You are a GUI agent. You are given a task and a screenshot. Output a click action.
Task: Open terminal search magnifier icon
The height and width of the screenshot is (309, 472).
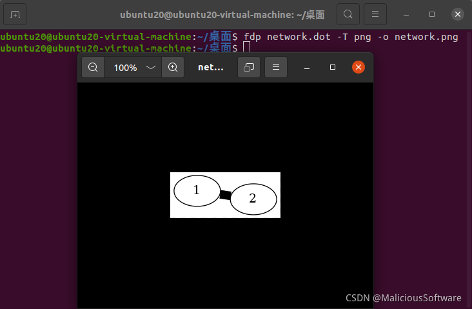click(x=348, y=14)
